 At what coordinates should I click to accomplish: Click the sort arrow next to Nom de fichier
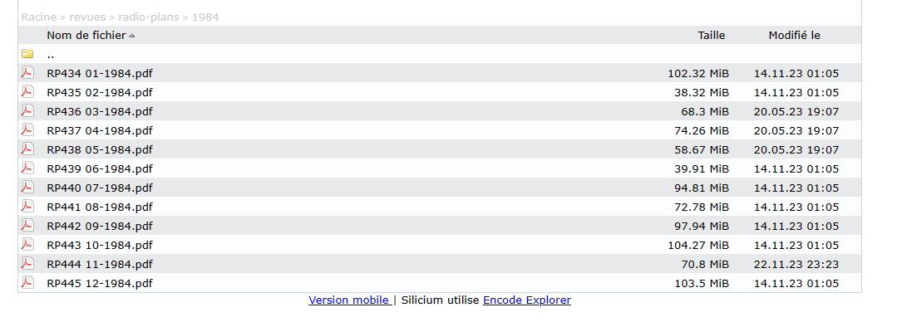pos(132,36)
